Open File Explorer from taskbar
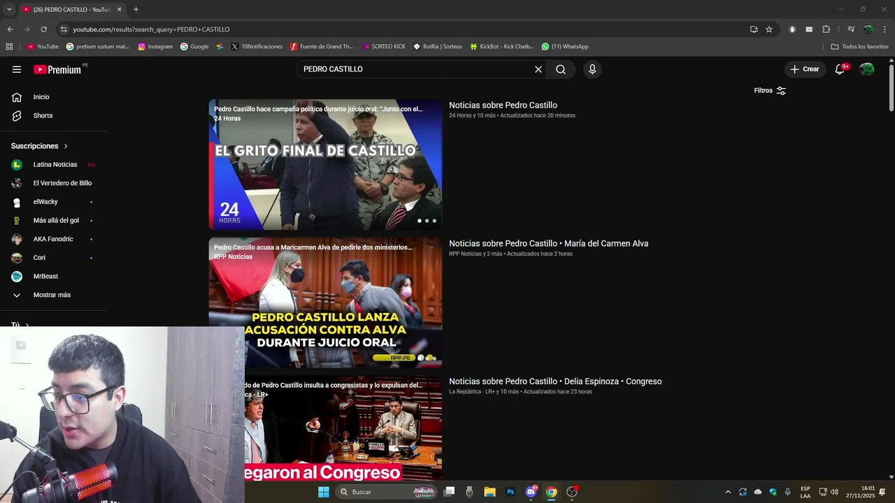This screenshot has height=503, width=895. 489,492
